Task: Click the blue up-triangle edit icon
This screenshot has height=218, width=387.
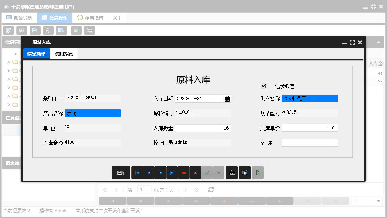Action: pos(196,173)
